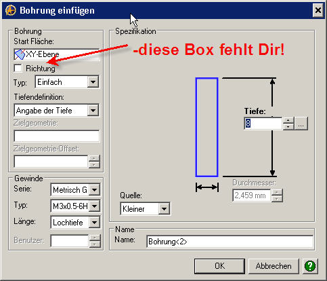Click the Alibre logo icon in title bar
327x281 pixels.
click(x=11, y=10)
